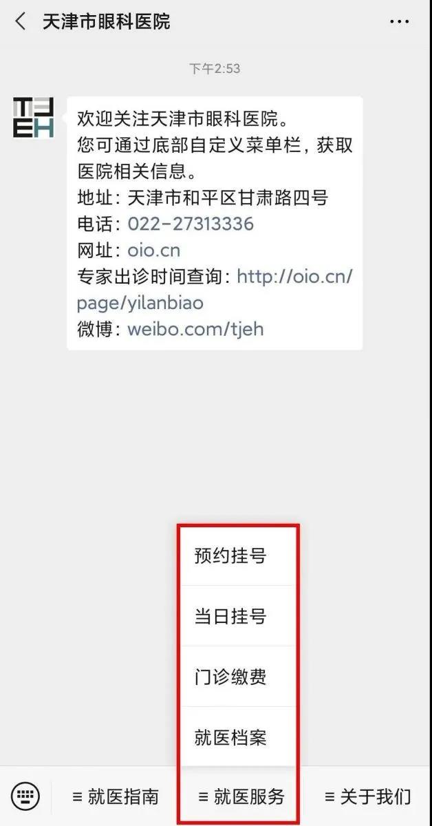Screen dimensions: 432x826
Task: Tap the hamburger icon beside 就医指南
Action: click(78, 797)
